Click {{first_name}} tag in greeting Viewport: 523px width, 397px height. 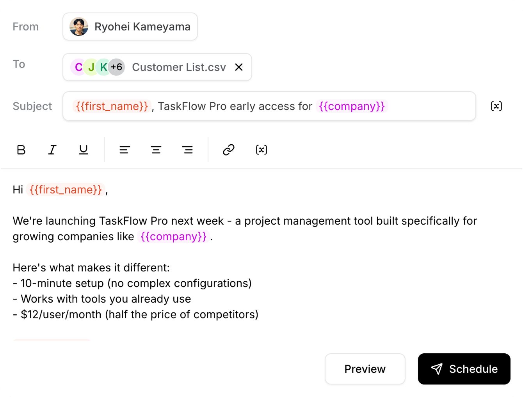[x=66, y=190]
